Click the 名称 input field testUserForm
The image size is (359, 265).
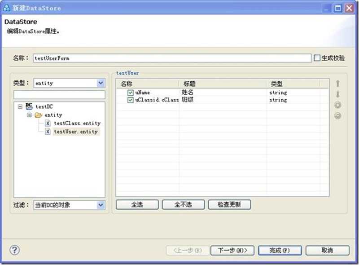tap(172, 58)
